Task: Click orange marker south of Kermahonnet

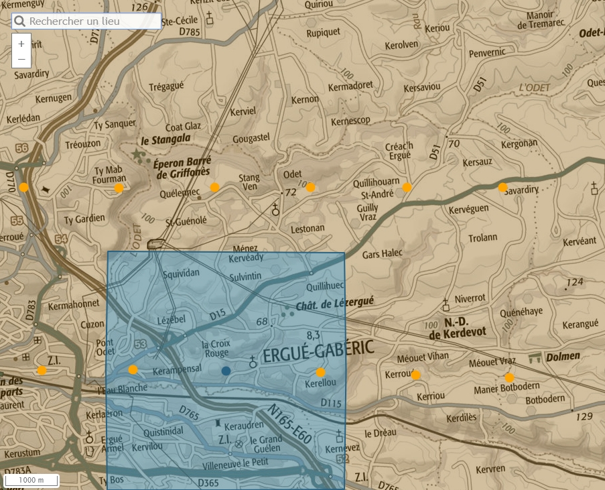Action: click(x=42, y=370)
